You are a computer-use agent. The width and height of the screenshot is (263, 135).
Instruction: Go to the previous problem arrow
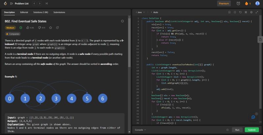pyautogui.click(x=34, y=4)
